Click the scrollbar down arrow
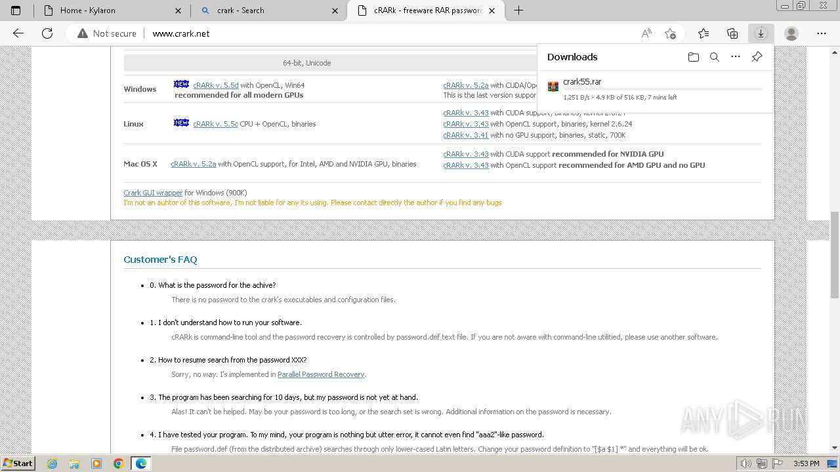840x472 pixels. coord(835,448)
